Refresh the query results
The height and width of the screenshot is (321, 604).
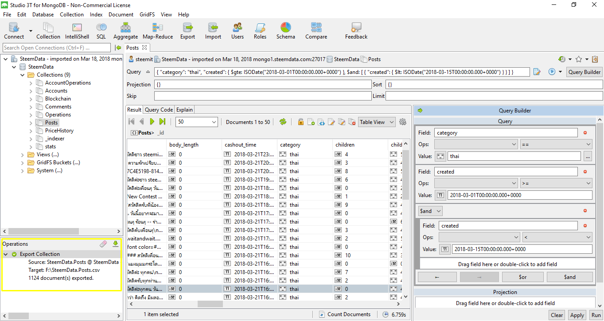[283, 122]
